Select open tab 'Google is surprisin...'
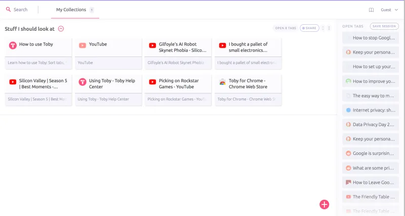Viewport: 405px width, 216px height. pyautogui.click(x=371, y=153)
